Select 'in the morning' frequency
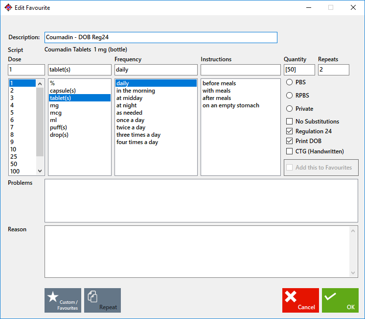365x319 pixels. click(x=156, y=91)
